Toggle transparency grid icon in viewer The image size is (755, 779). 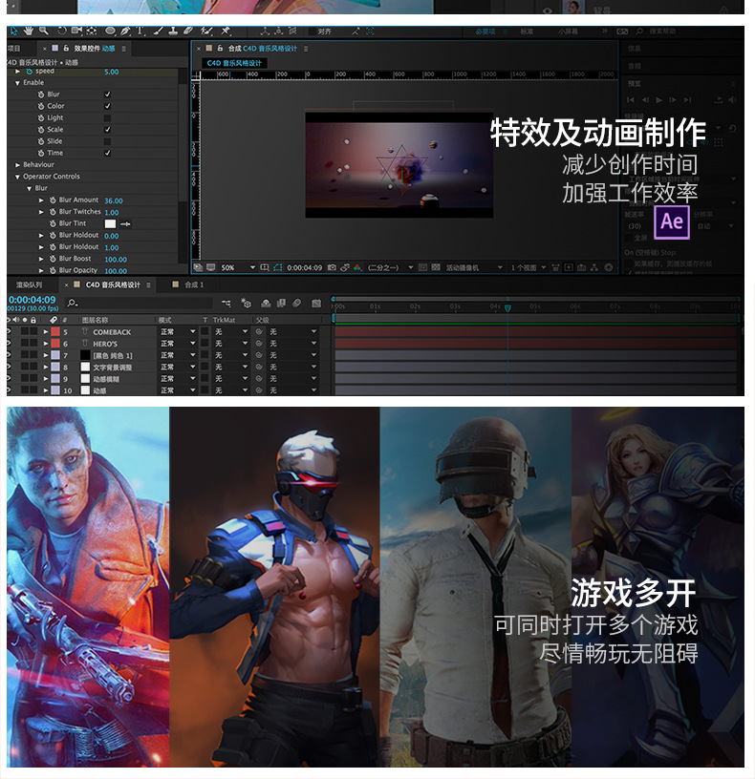click(436, 267)
